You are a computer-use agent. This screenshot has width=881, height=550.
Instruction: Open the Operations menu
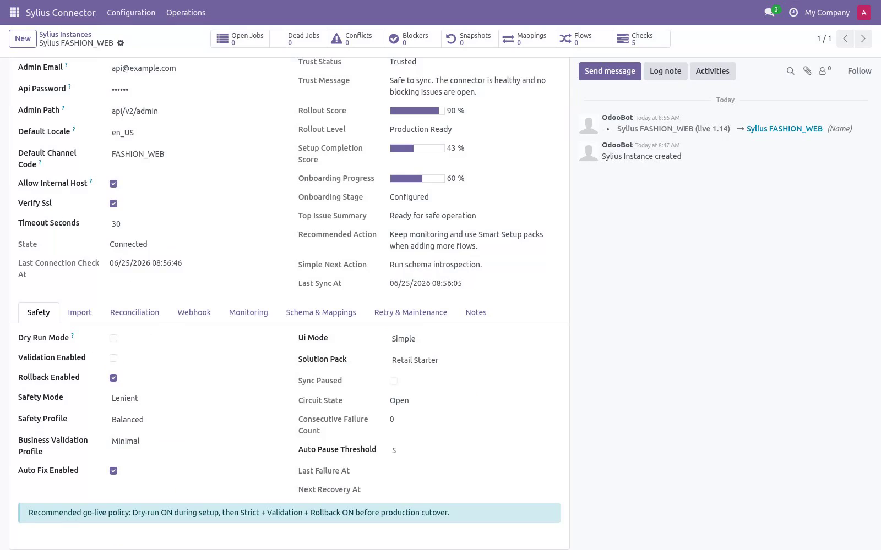[186, 13]
